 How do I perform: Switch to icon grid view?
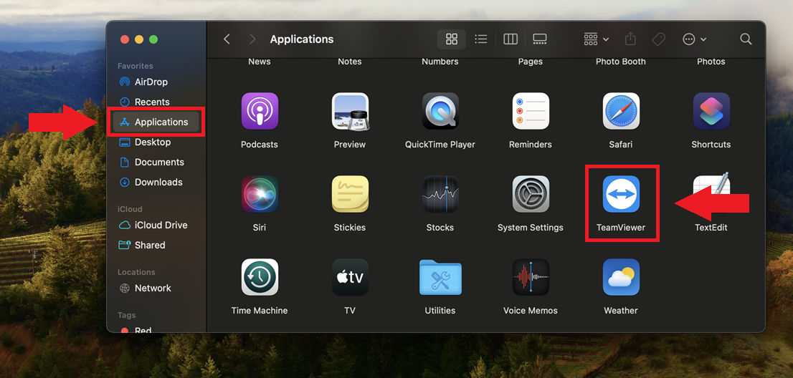pyautogui.click(x=452, y=39)
